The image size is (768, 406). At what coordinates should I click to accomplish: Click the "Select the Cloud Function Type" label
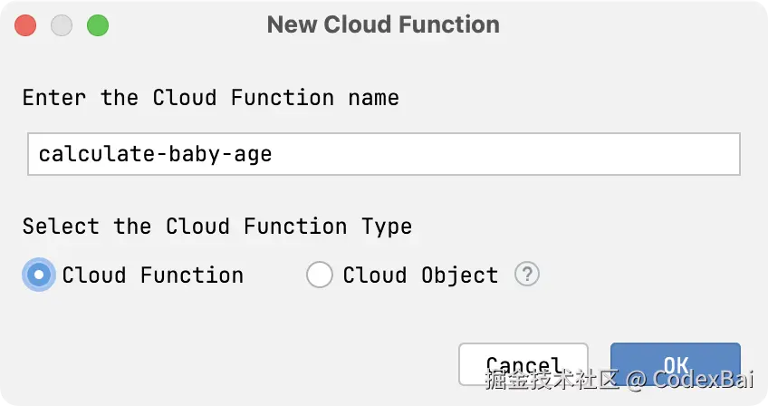(217, 226)
